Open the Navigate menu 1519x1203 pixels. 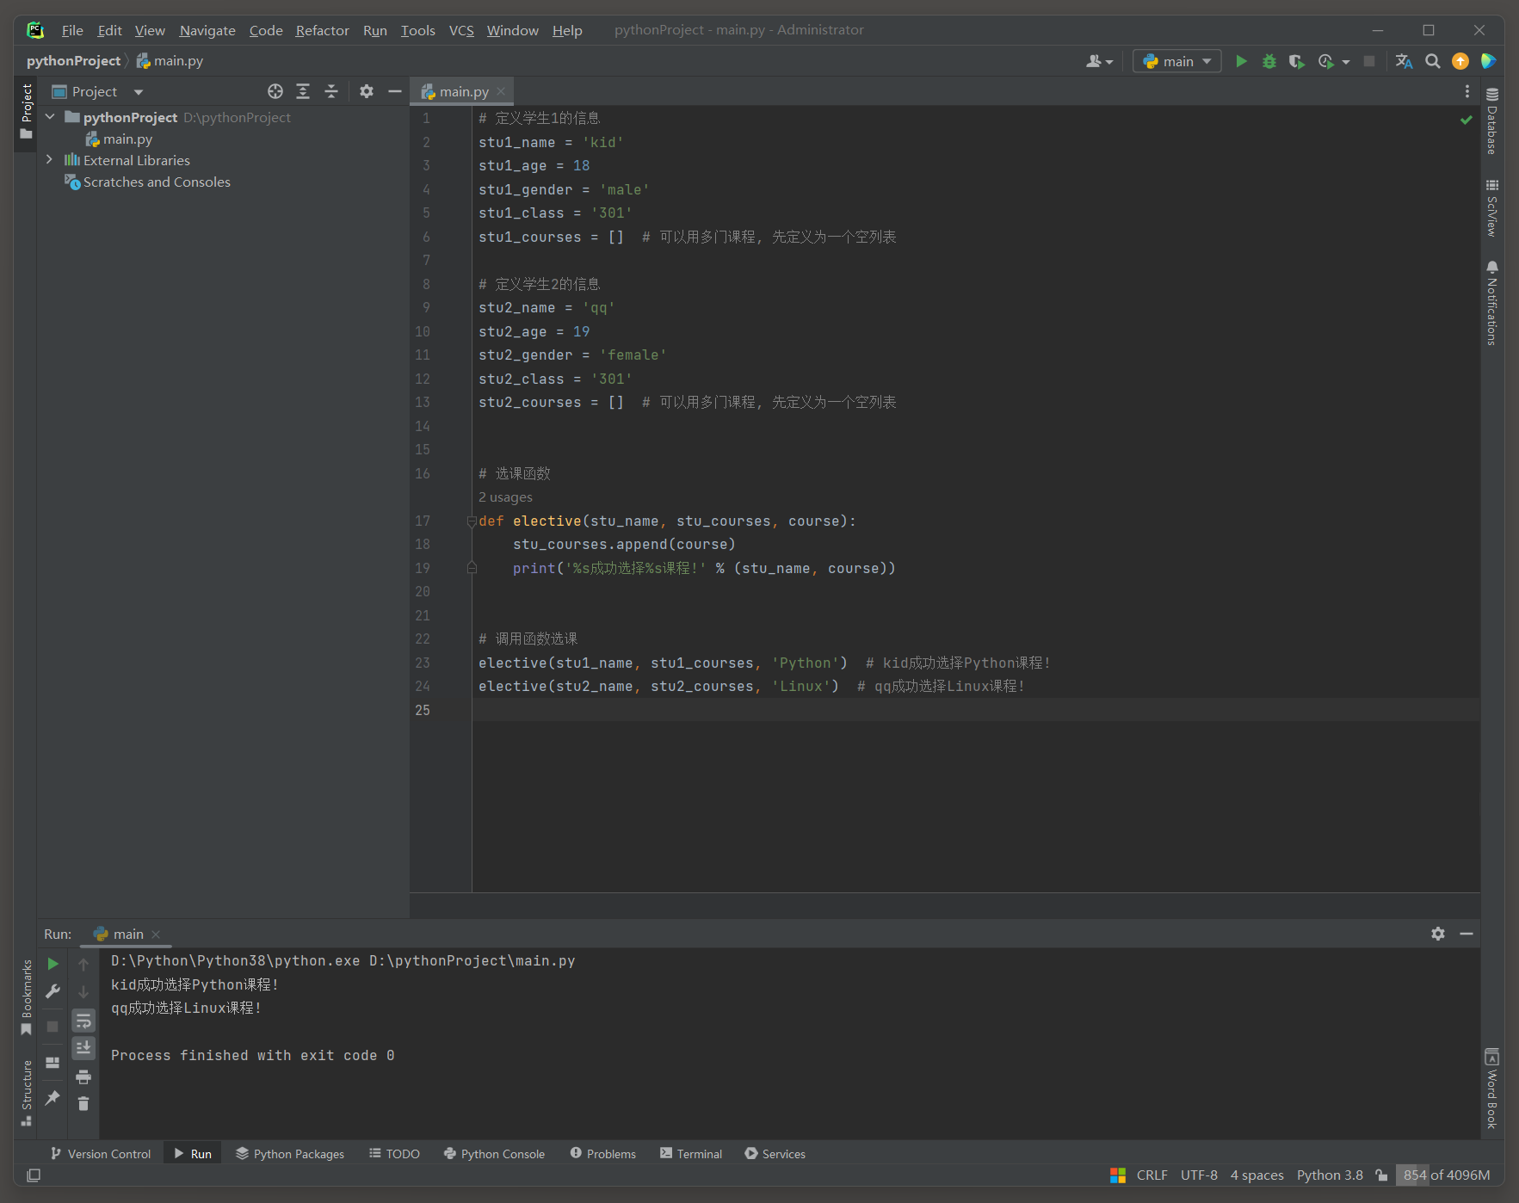point(207,30)
